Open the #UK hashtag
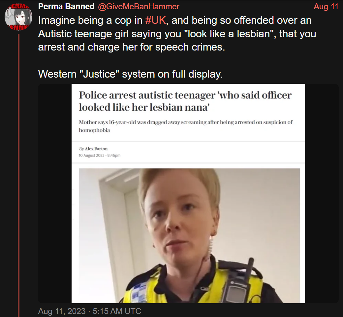This screenshot has width=343, height=317. click(156, 20)
